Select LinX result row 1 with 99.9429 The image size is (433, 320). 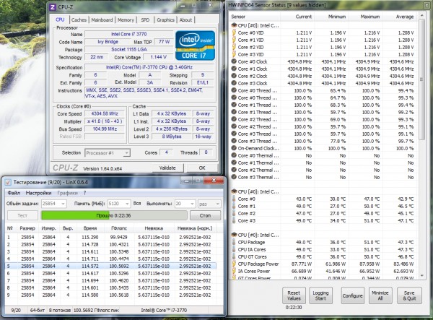110,237
